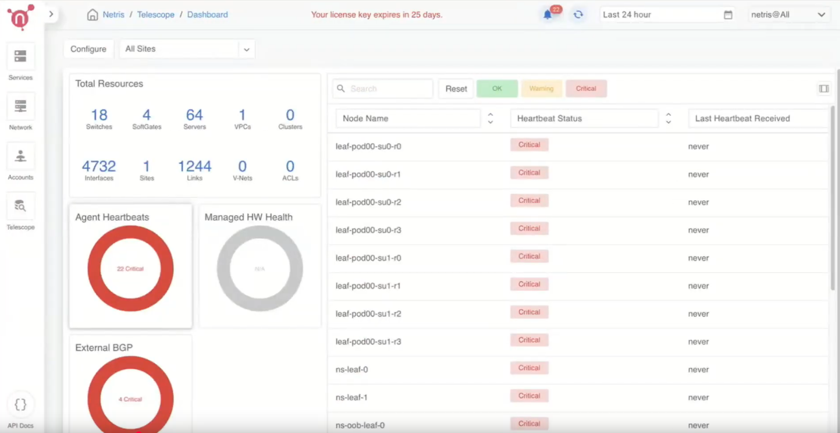The width and height of the screenshot is (840, 433).
Task: Click the license key expiry notice
Action: (377, 14)
